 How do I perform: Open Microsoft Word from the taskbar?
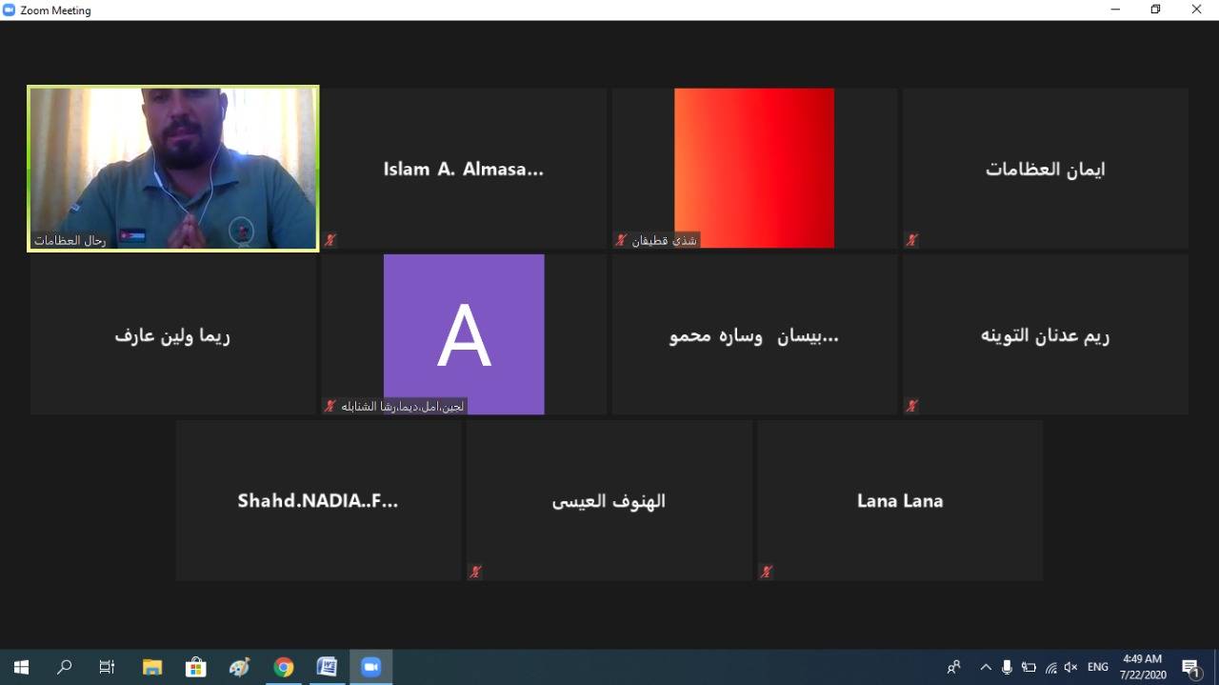click(327, 667)
